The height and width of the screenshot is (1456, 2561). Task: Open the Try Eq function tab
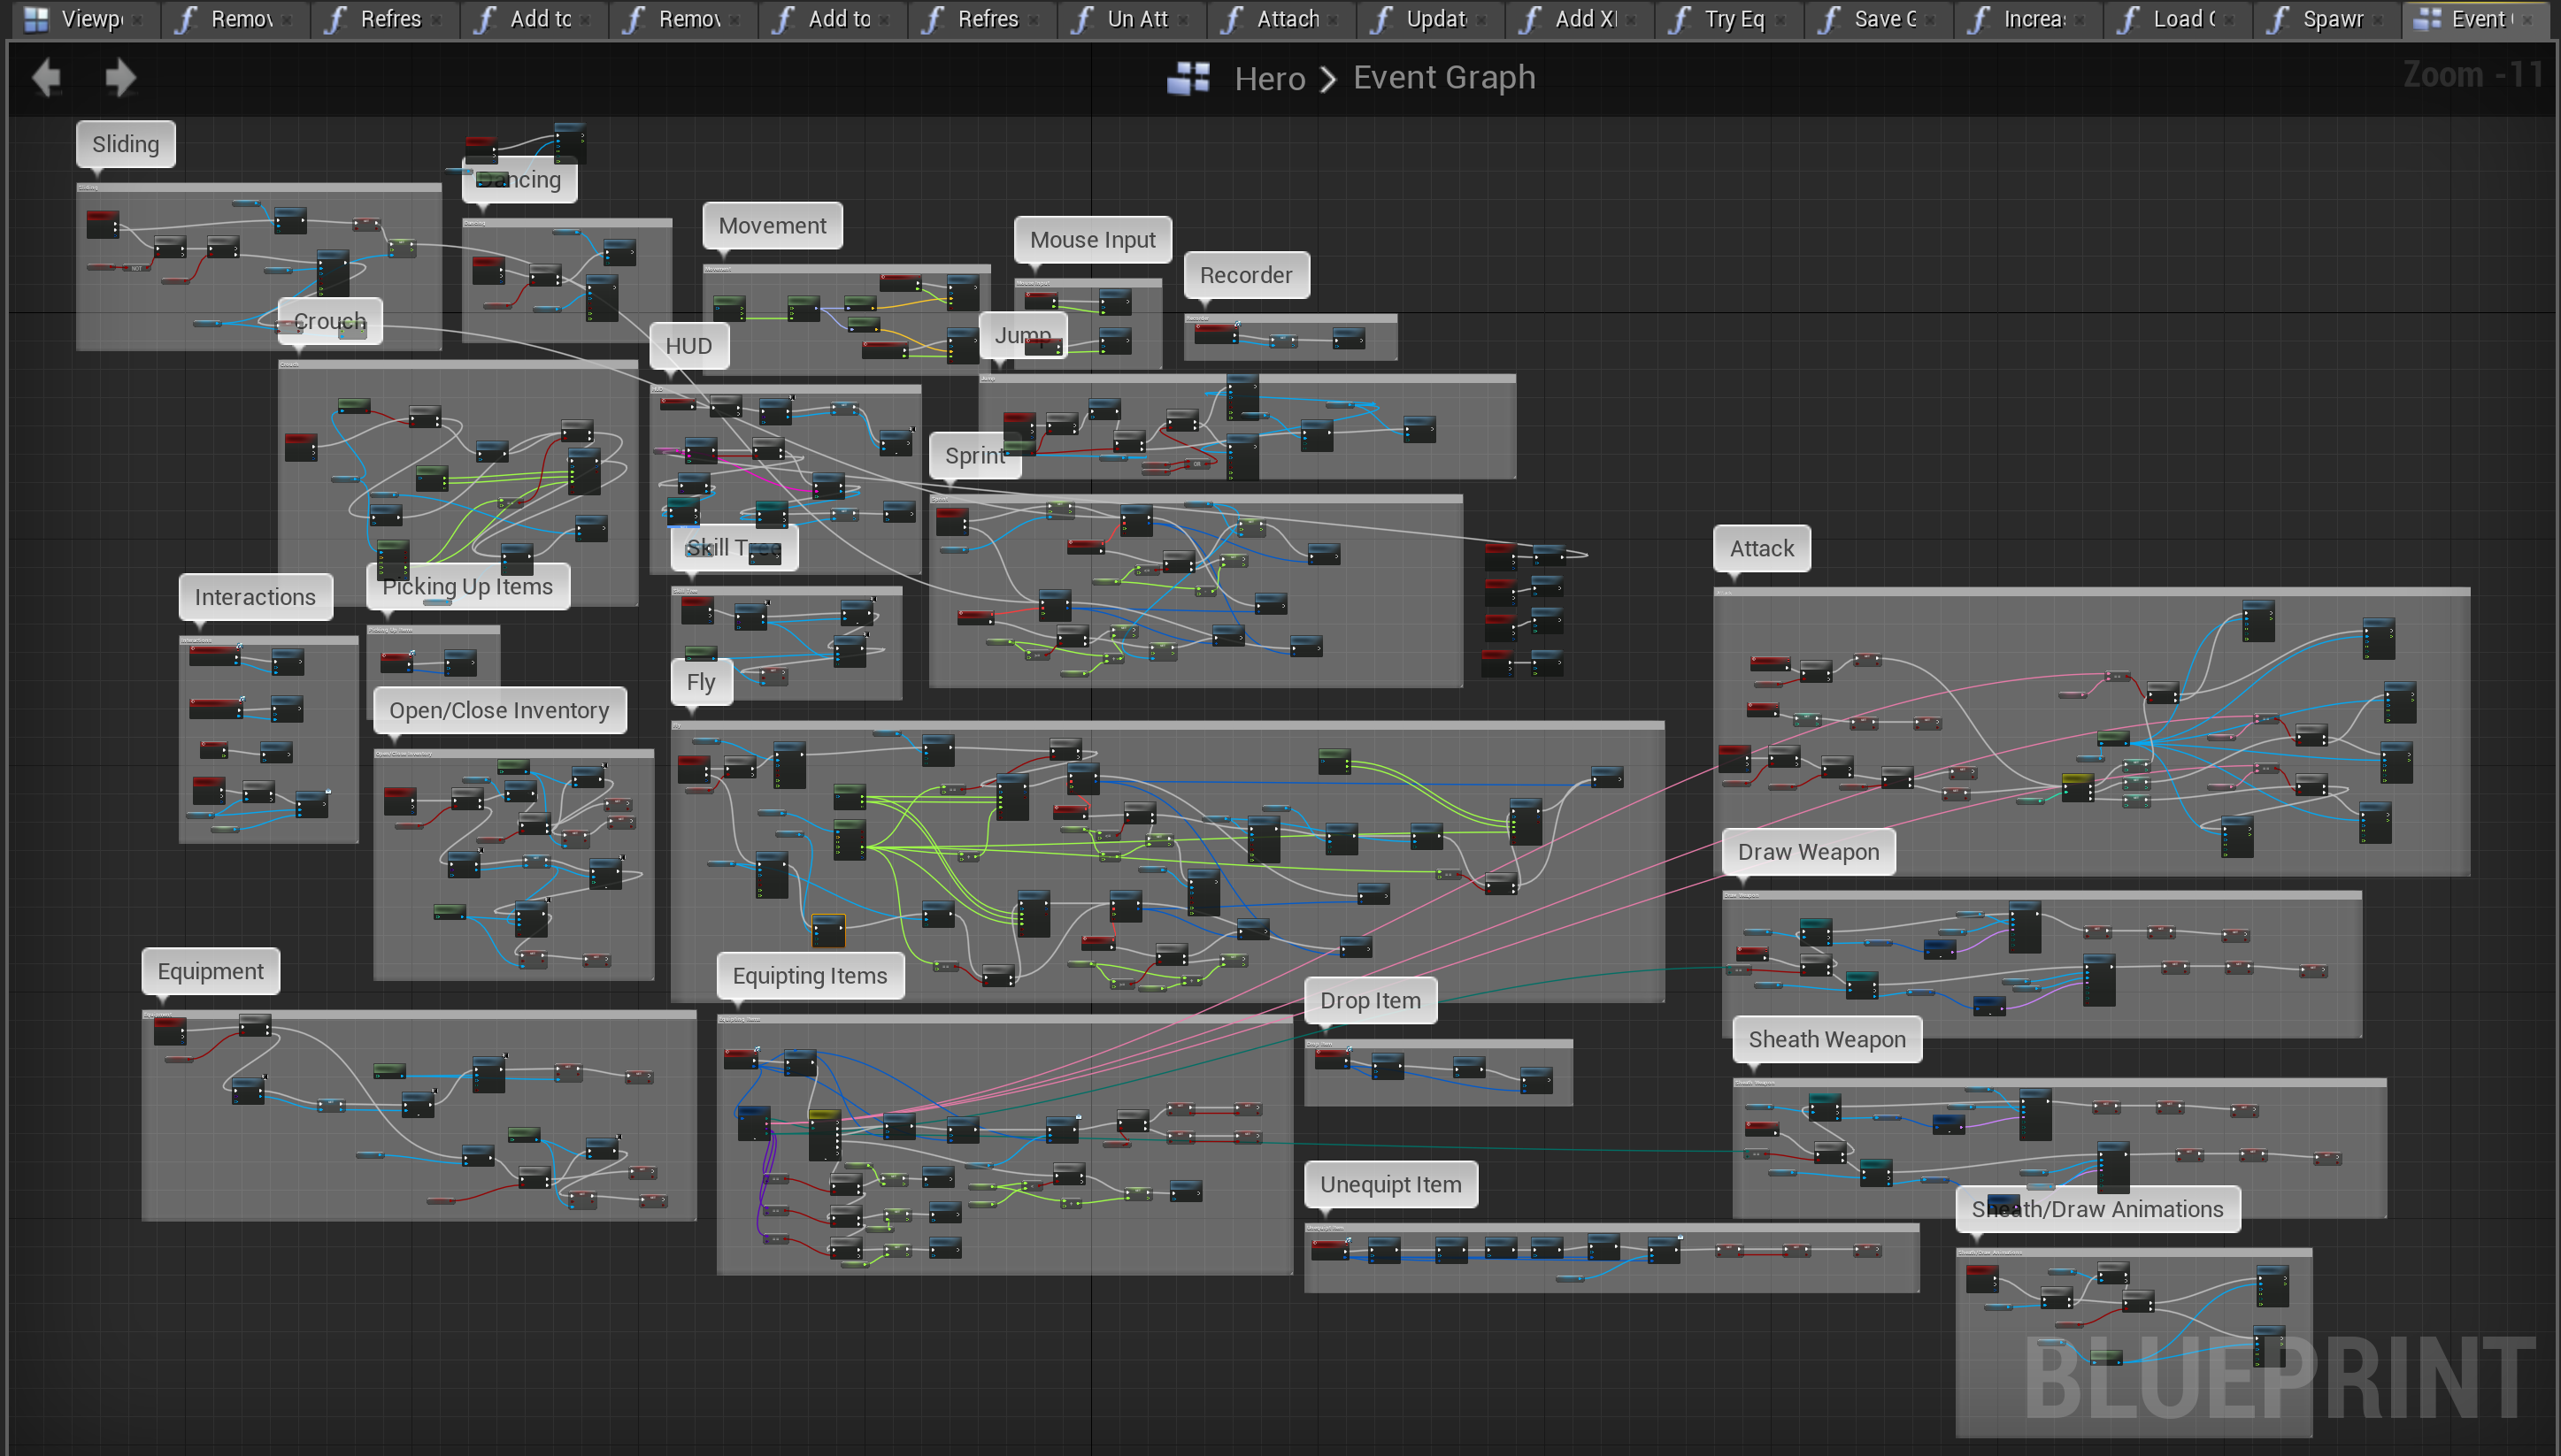1728,19
